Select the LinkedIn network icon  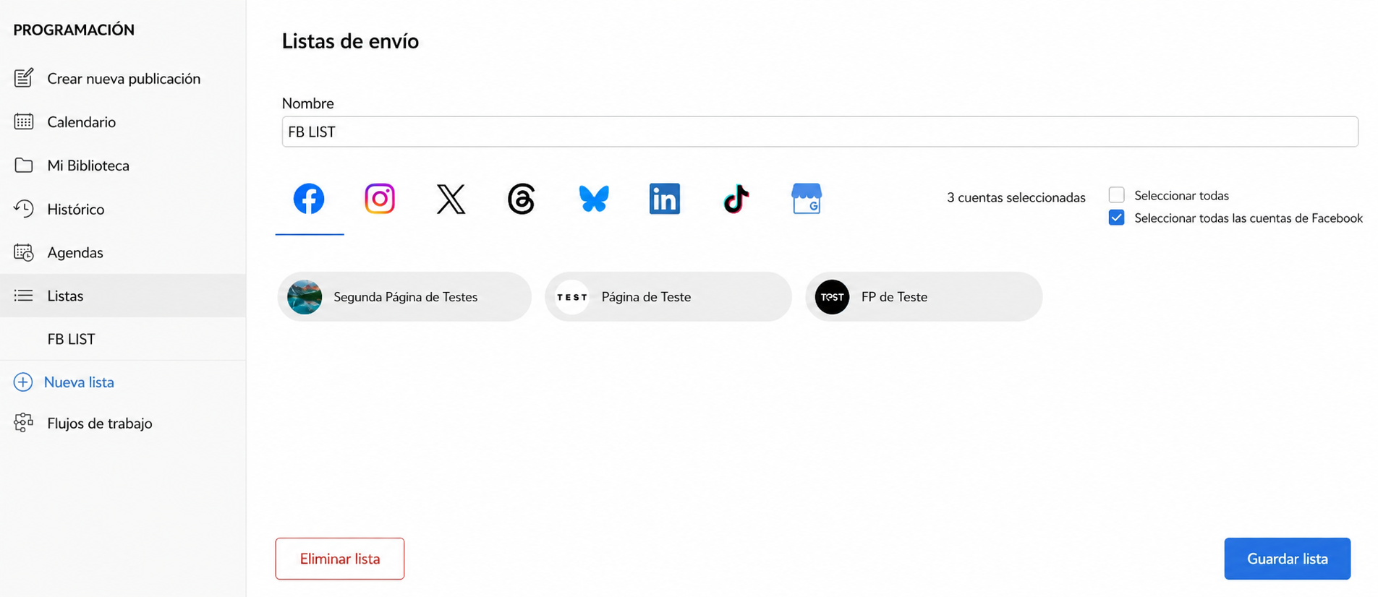[x=664, y=199]
